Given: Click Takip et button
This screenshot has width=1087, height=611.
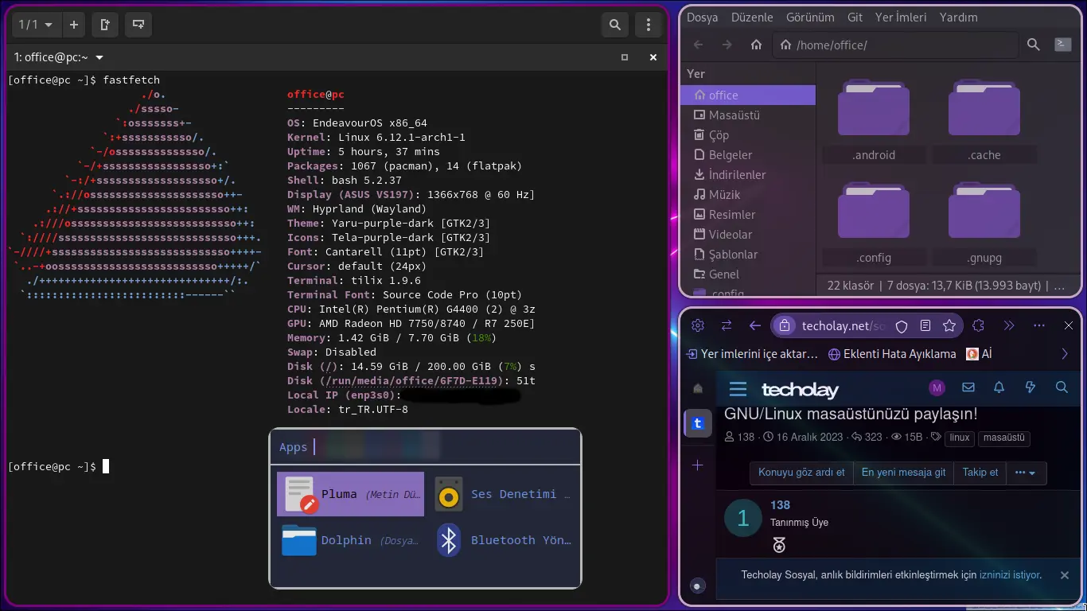Looking at the screenshot, I should point(980,473).
